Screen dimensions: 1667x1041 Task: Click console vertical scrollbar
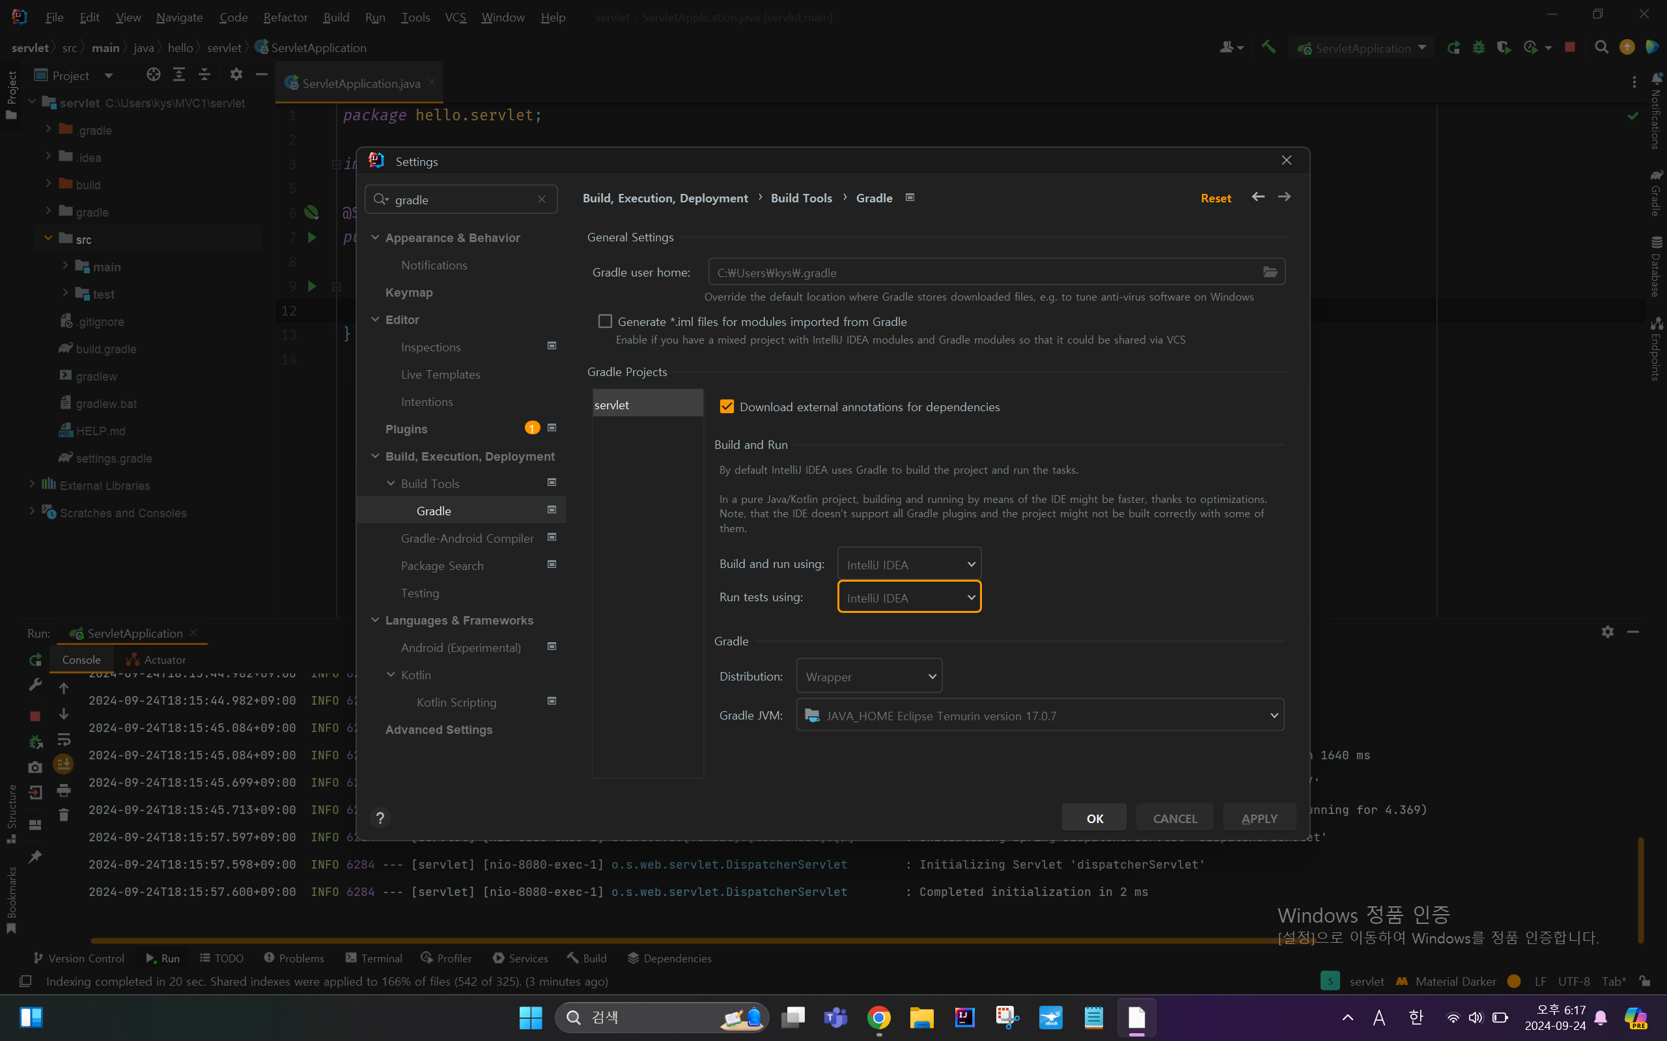click(1640, 889)
